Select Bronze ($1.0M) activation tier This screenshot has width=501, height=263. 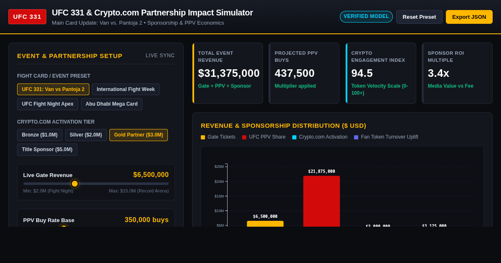[x=40, y=135]
